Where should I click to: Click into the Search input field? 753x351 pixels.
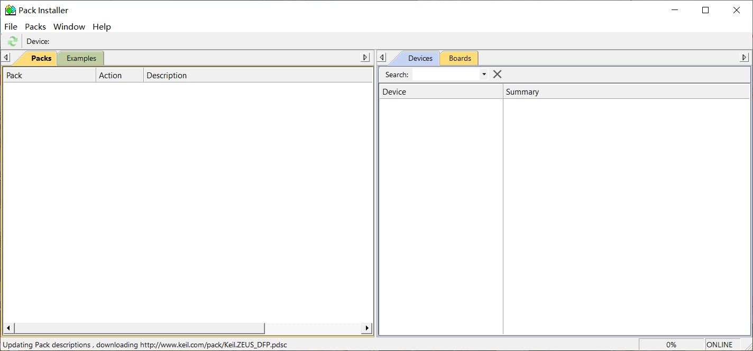(446, 75)
